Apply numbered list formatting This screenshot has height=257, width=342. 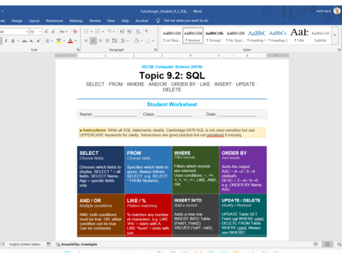point(98,32)
